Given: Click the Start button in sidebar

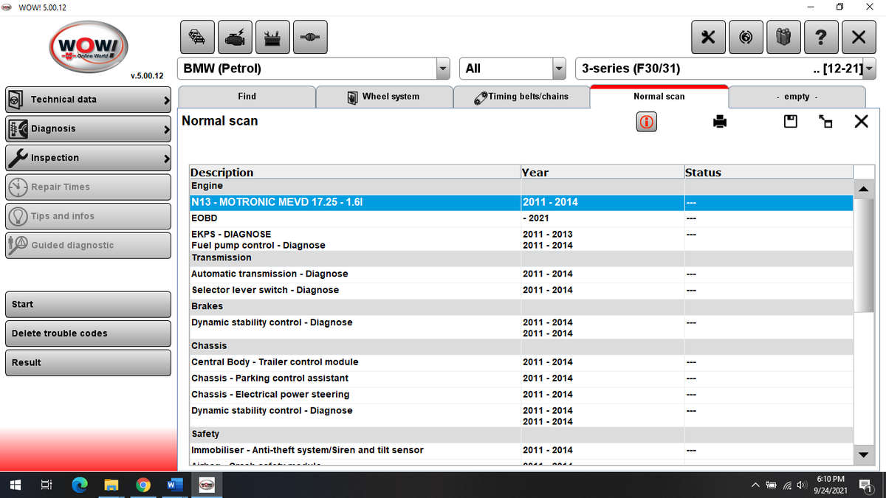Looking at the screenshot, I should 88,304.
